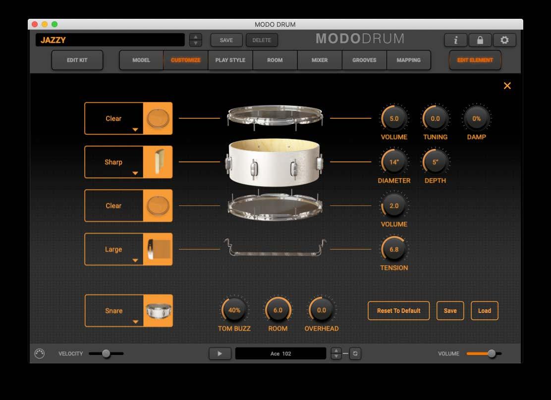Step through grooves with arrows beside Ace 102
This screenshot has width=551, height=400.
[336, 353]
